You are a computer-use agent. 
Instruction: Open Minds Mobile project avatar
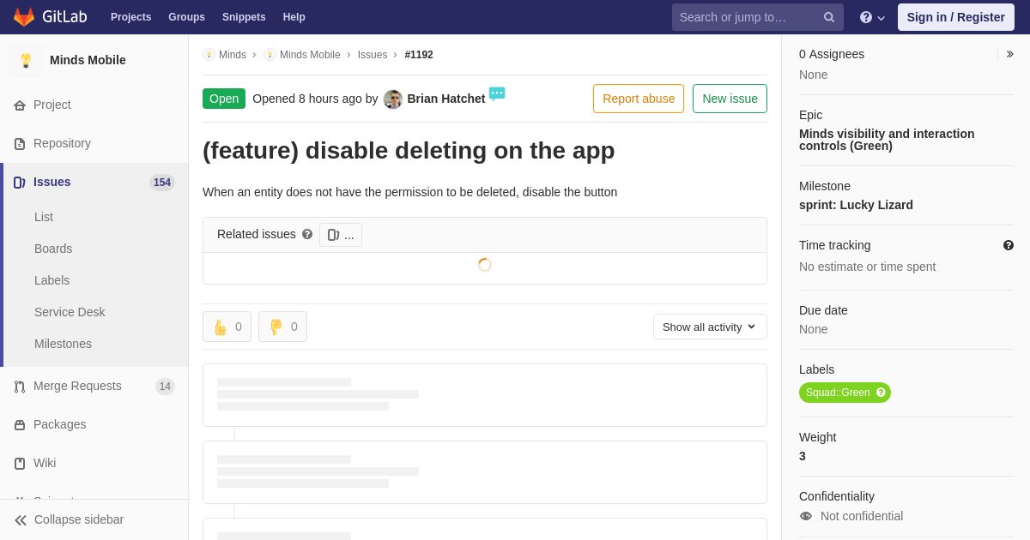pyautogui.click(x=26, y=60)
